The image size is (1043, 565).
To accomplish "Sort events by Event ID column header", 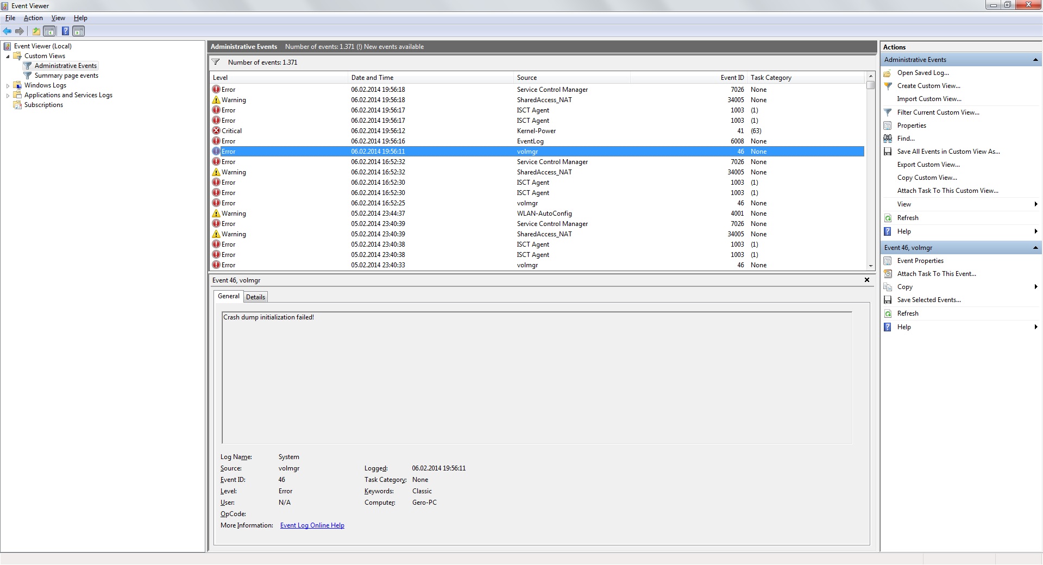I will click(x=689, y=78).
